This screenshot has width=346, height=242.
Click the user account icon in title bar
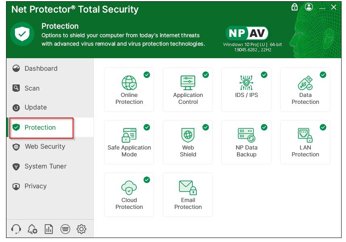pos(309,7)
